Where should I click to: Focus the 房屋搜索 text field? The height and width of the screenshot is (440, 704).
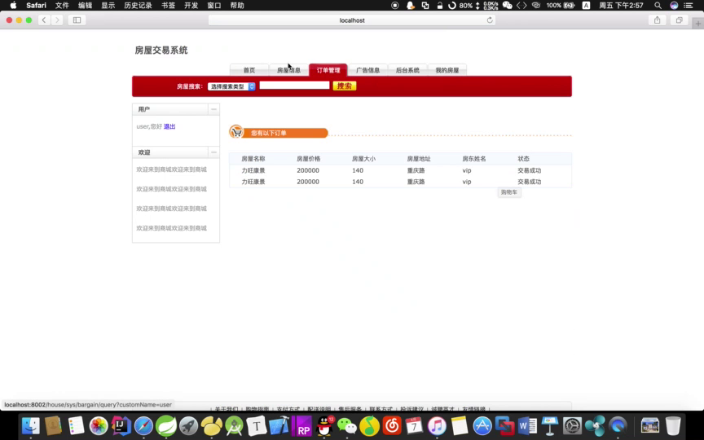(294, 86)
